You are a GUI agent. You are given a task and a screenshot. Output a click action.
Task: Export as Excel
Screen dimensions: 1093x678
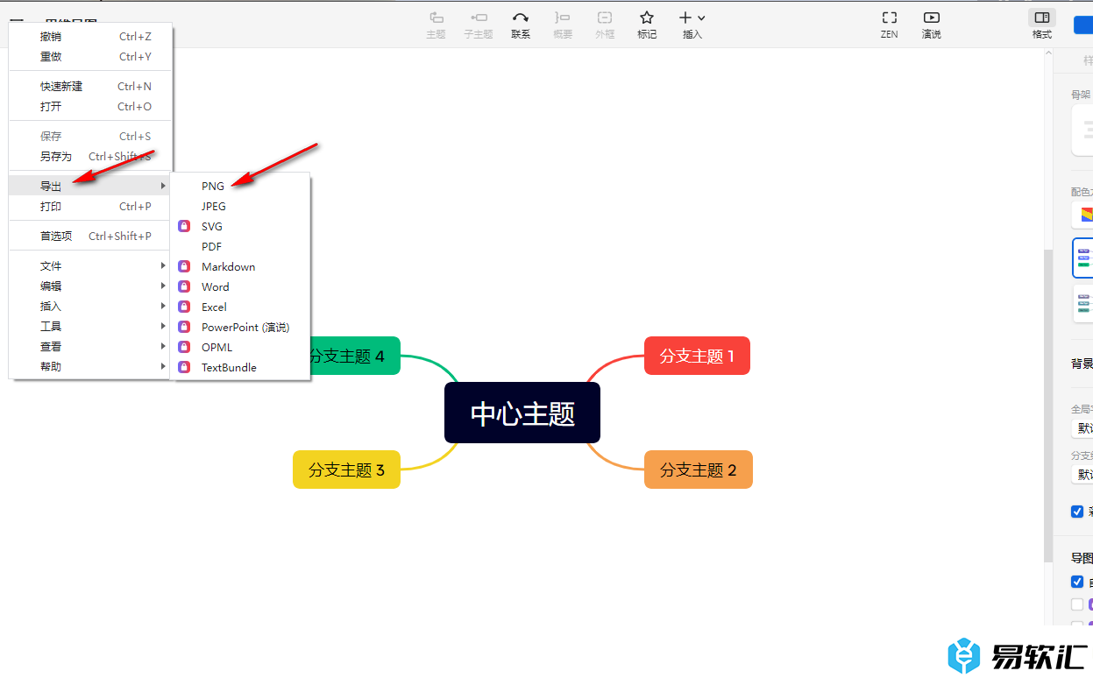pos(240,307)
